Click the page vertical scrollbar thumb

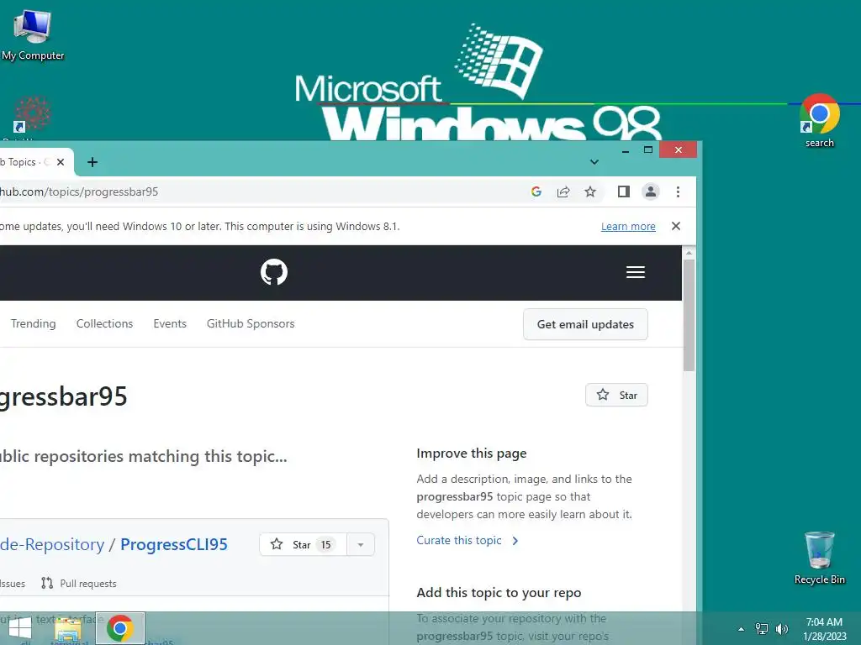(689, 316)
